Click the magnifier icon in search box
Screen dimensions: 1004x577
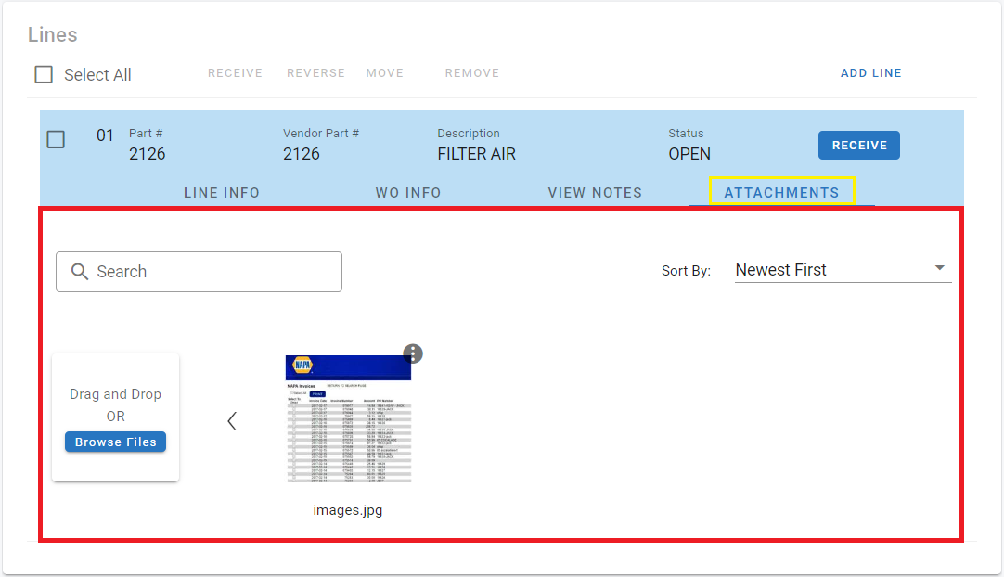click(x=80, y=272)
